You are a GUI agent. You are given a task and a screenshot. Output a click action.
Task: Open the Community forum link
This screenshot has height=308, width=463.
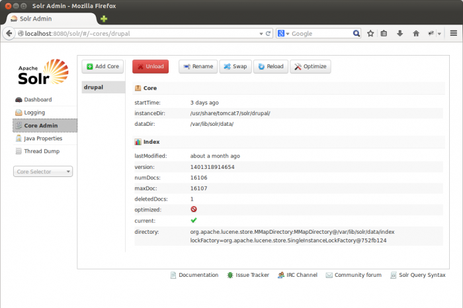(x=358, y=275)
